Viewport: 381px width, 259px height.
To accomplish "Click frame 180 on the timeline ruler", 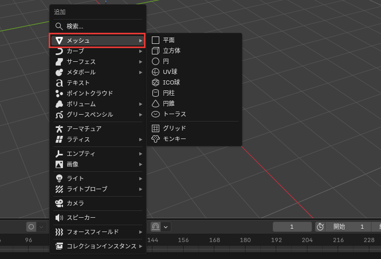I will [x=245, y=240].
